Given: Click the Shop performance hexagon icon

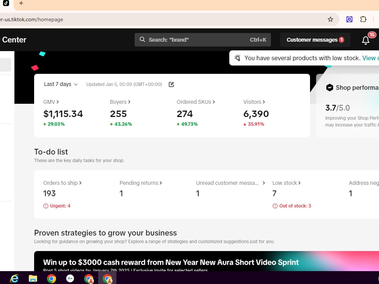Looking at the screenshot, I should pyautogui.click(x=329, y=87).
